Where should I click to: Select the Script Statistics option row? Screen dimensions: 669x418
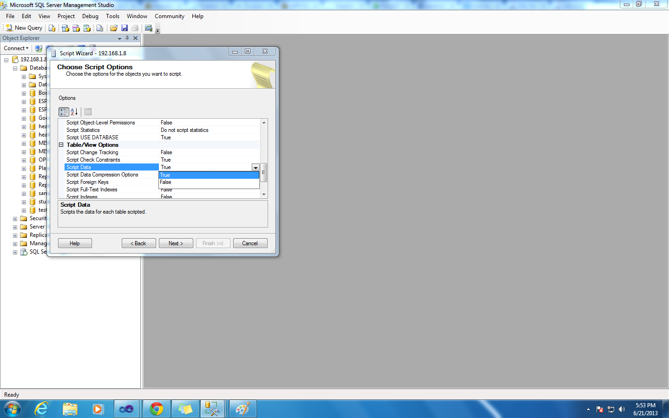point(162,130)
